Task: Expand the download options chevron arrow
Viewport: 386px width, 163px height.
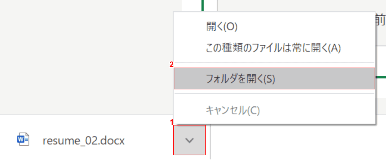Action: (x=189, y=140)
